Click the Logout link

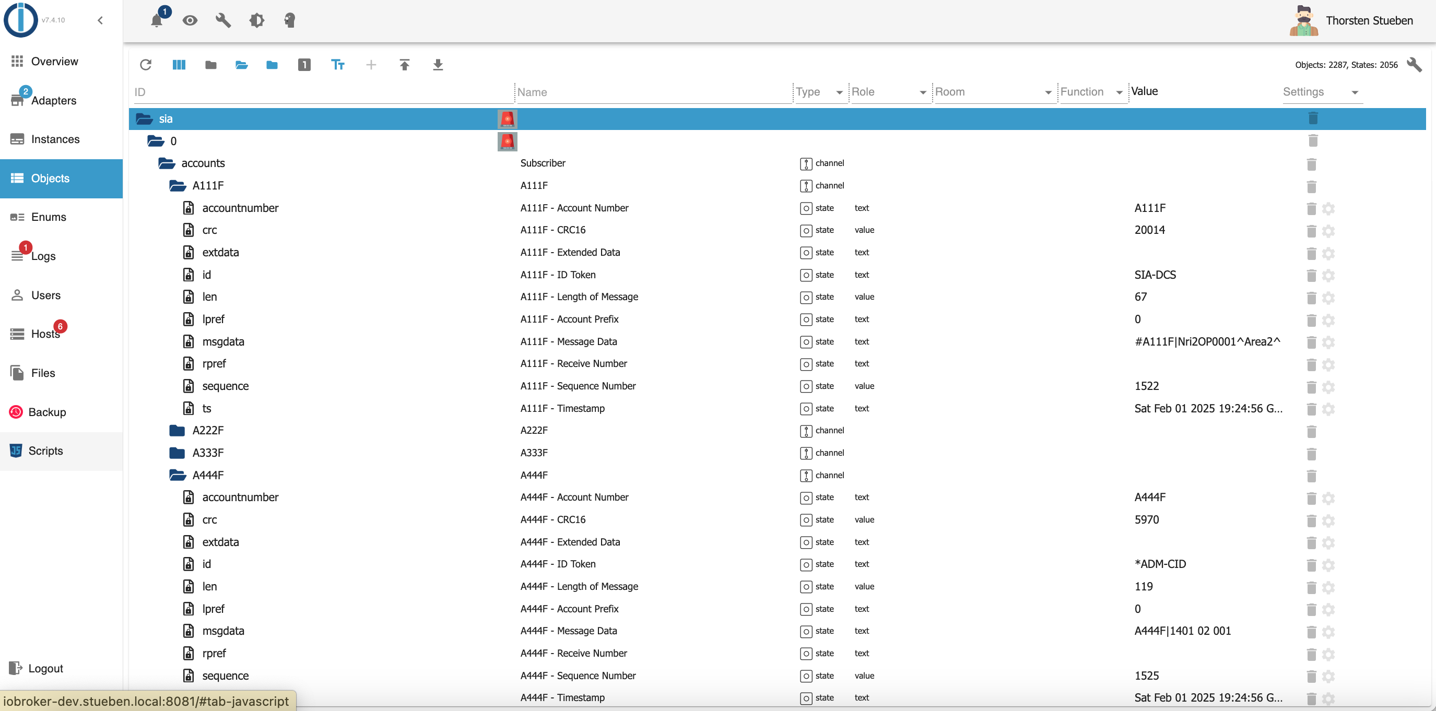pyautogui.click(x=45, y=668)
